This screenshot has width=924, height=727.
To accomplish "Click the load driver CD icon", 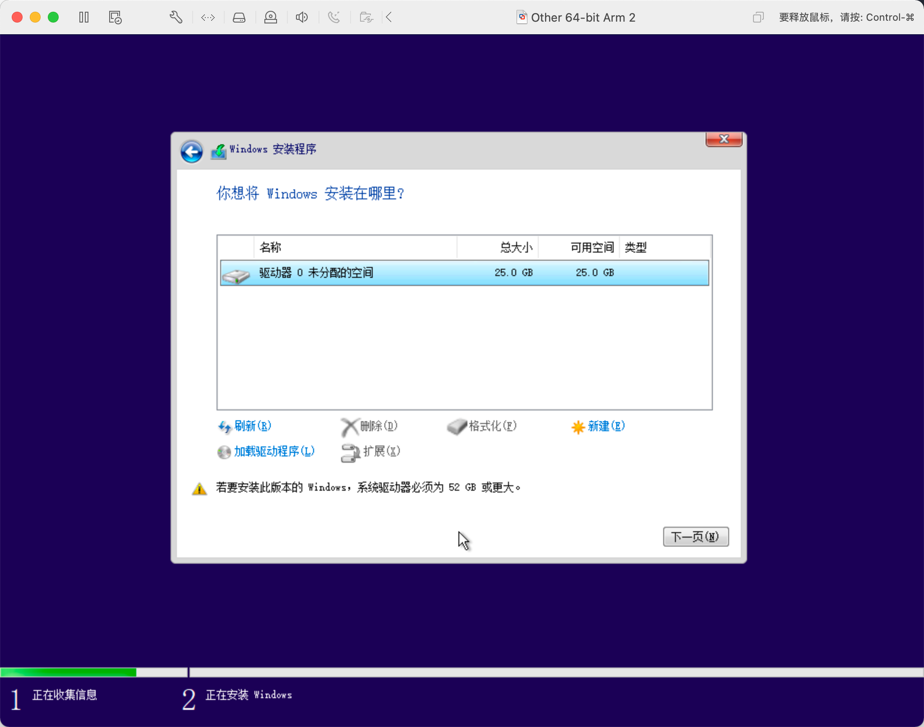I will pyautogui.click(x=224, y=452).
